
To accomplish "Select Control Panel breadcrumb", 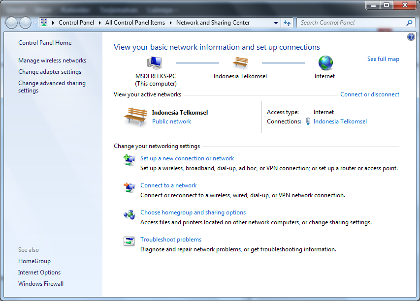I will coord(76,23).
